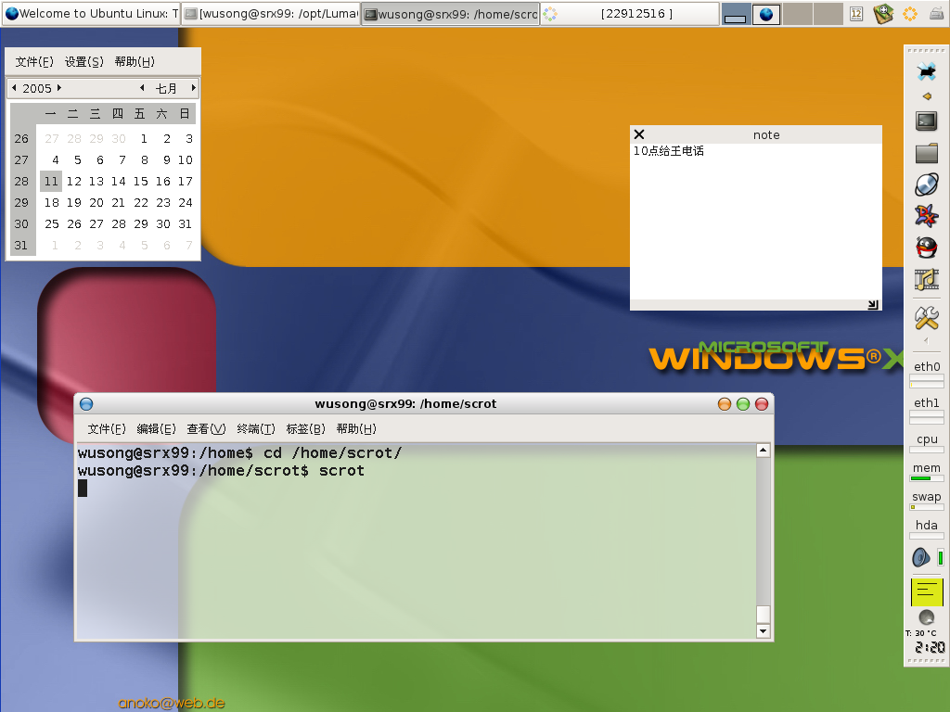
Task: Open the dictionary books tray icon
Action: pos(883,13)
